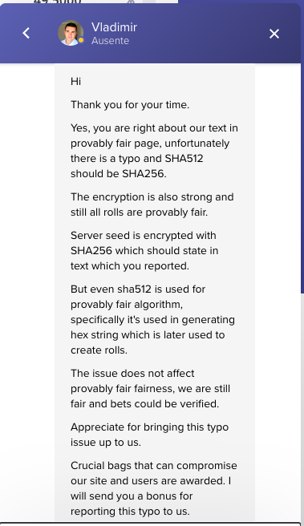Click the yellow away-status dot on avatar
This screenshot has height=526, width=304.
81,40
